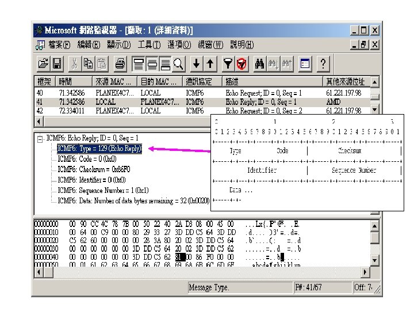The image size is (414, 311).
Task: Print the capture with the printer icon
Action: pos(120,64)
